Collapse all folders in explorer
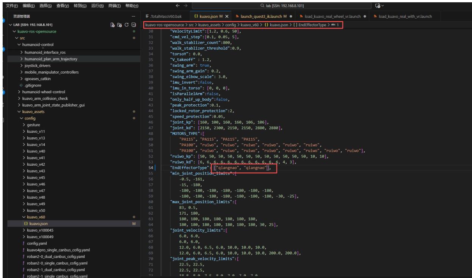The image size is (472, 278). point(133,25)
